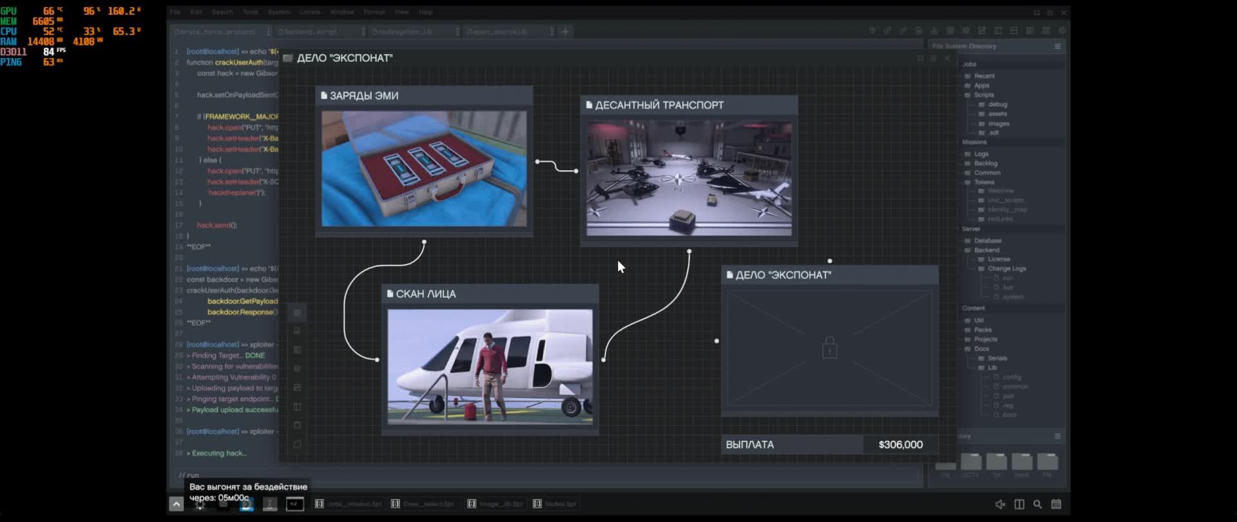Click folder icon beside ДЕЛО "ЭКСПОНАТ" panel title
Screen dimensions: 1237x522
pyautogui.click(x=288, y=58)
